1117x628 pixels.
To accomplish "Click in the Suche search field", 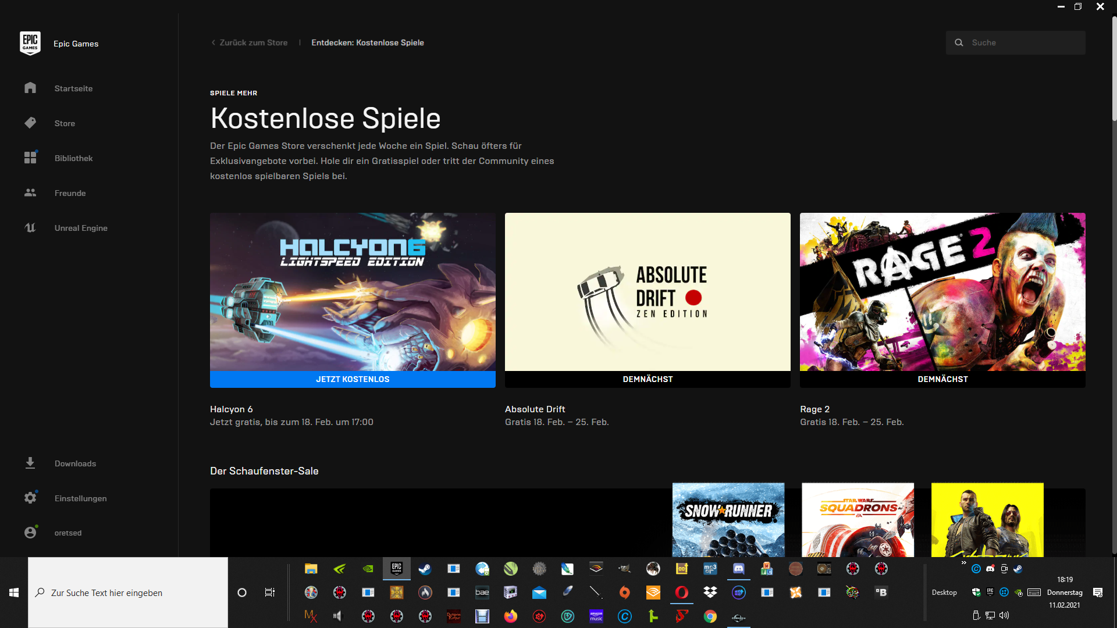I will click(x=1024, y=42).
